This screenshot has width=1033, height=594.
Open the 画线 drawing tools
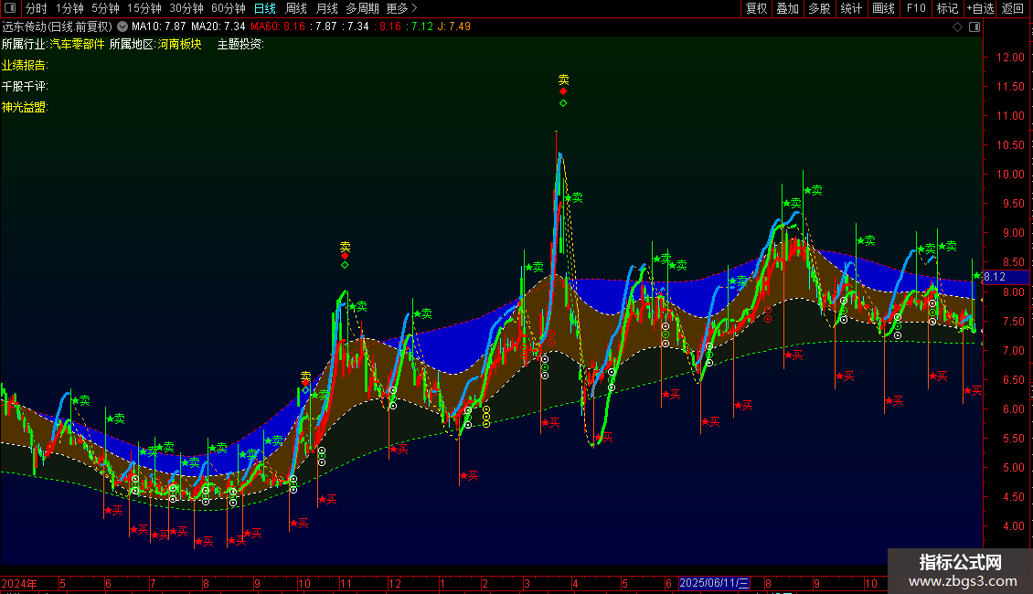(x=883, y=8)
